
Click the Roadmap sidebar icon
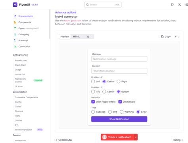[15, 40]
